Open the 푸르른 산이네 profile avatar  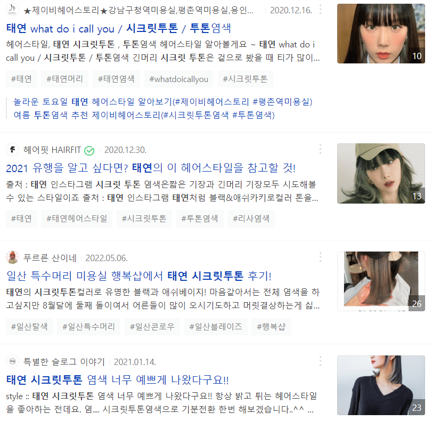pos(12,257)
